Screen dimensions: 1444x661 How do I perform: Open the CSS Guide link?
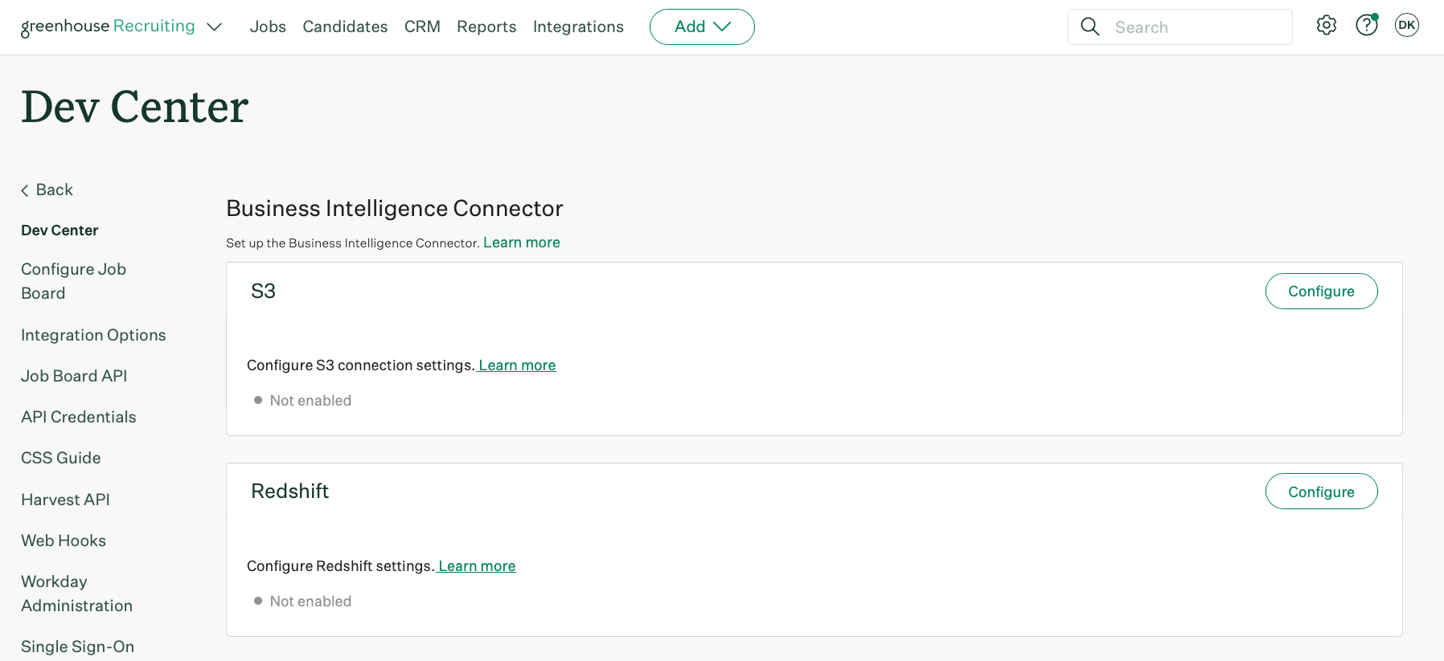[61, 458]
